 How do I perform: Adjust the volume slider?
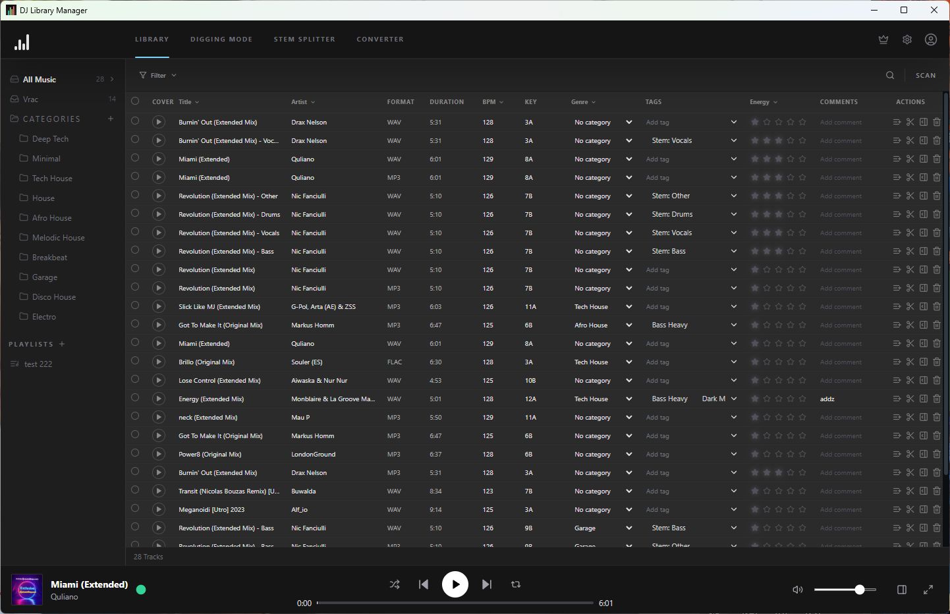coord(845,590)
